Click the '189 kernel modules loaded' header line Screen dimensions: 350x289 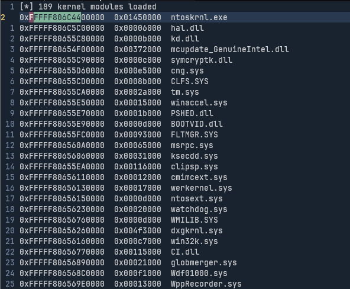[88, 7]
